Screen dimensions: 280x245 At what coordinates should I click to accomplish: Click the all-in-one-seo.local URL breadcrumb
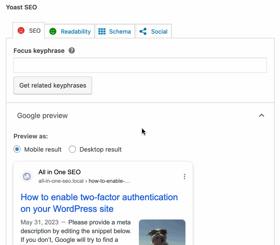84,181
